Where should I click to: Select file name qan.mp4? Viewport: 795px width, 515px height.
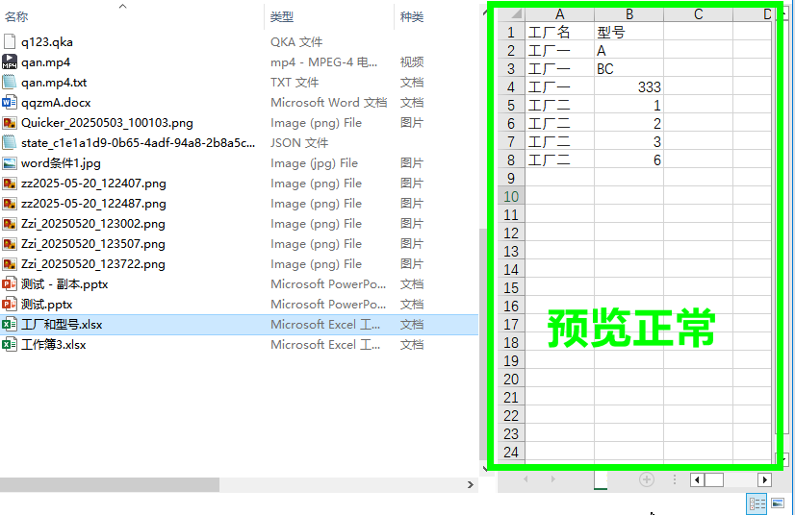pos(45,62)
